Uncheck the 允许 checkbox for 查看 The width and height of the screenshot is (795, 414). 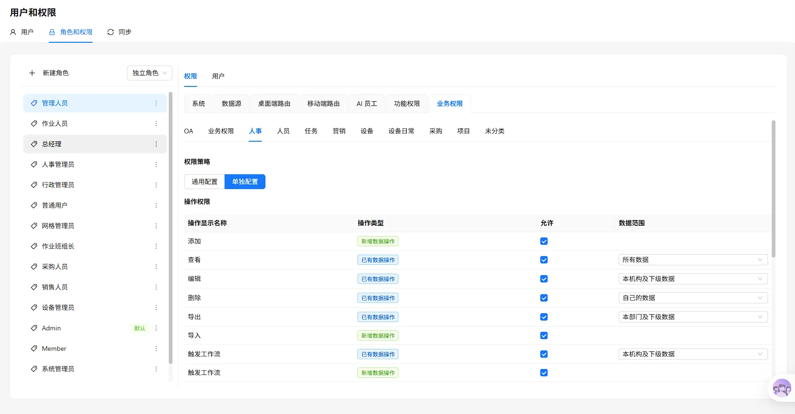coord(544,260)
